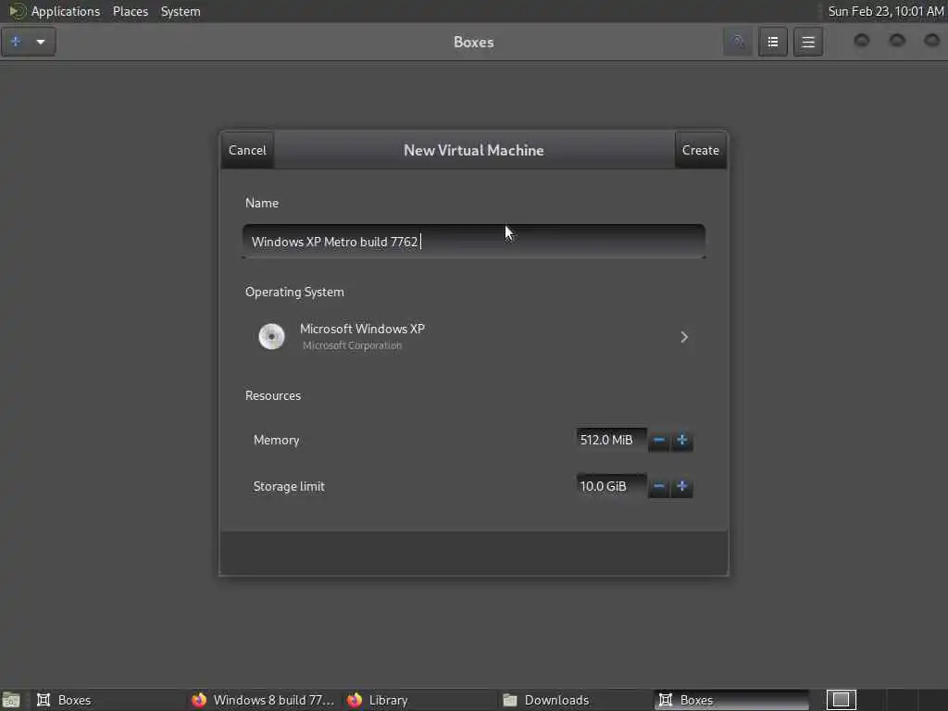Decrease Memory with the minus button
Image resolution: width=948 pixels, height=711 pixels.
tap(659, 440)
